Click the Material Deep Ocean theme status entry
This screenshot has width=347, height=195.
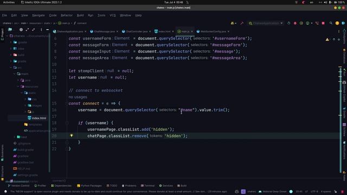pyautogui.click(x=272, y=192)
